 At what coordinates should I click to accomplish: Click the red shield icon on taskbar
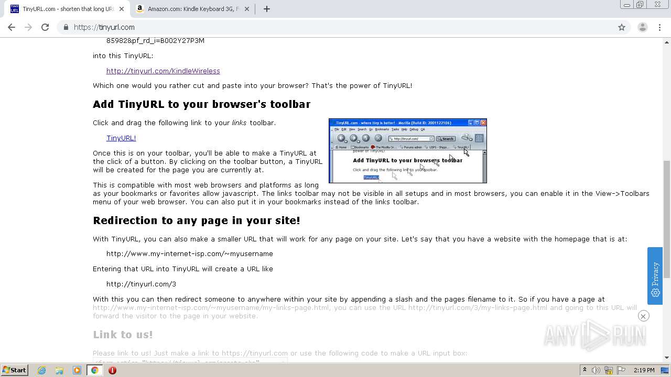click(112, 370)
